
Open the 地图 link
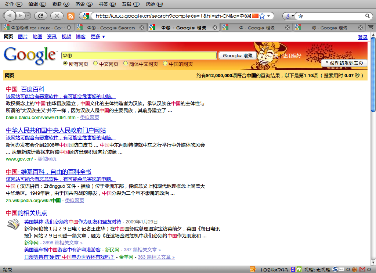pyautogui.click(x=37, y=37)
